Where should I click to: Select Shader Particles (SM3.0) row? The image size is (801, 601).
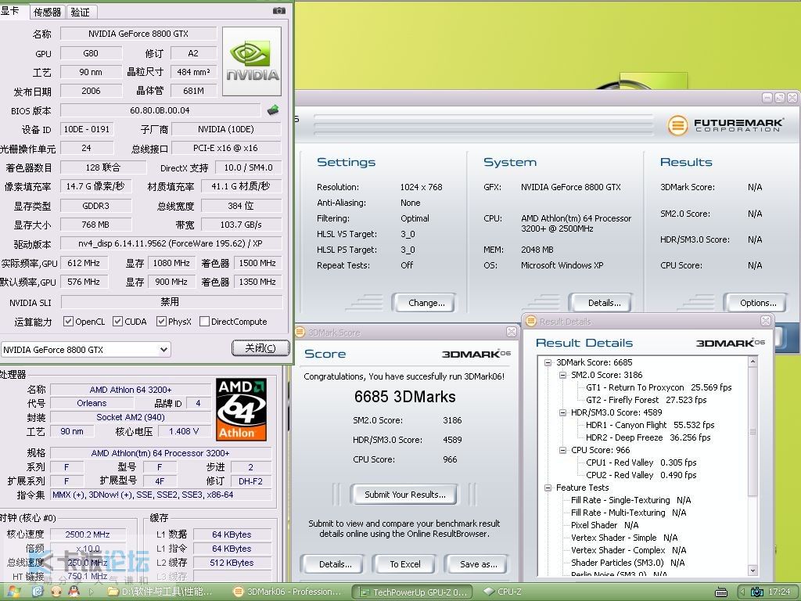tap(628, 563)
